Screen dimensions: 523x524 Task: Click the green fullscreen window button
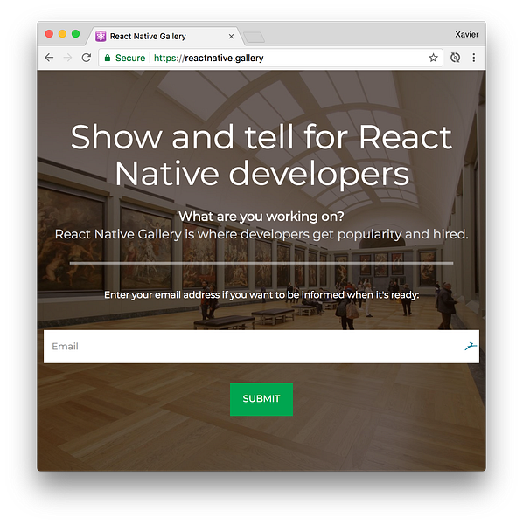(76, 34)
